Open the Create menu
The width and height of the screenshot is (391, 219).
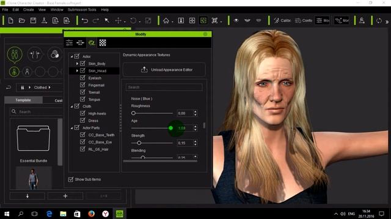click(x=29, y=10)
